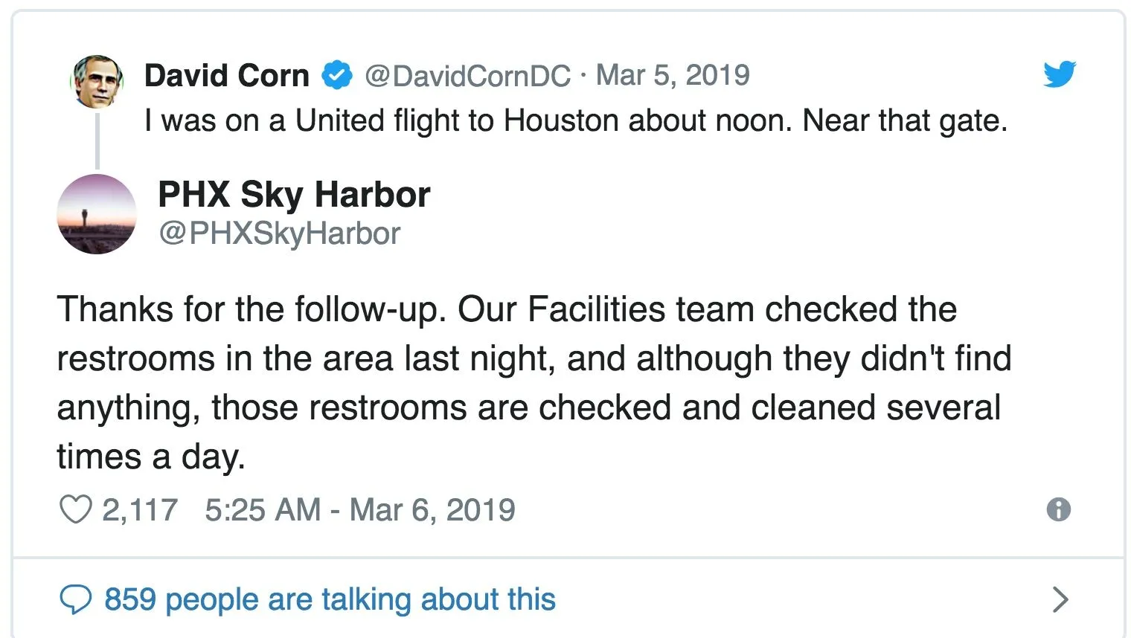Click the PHX Sky Harbor display name

tap(294, 195)
